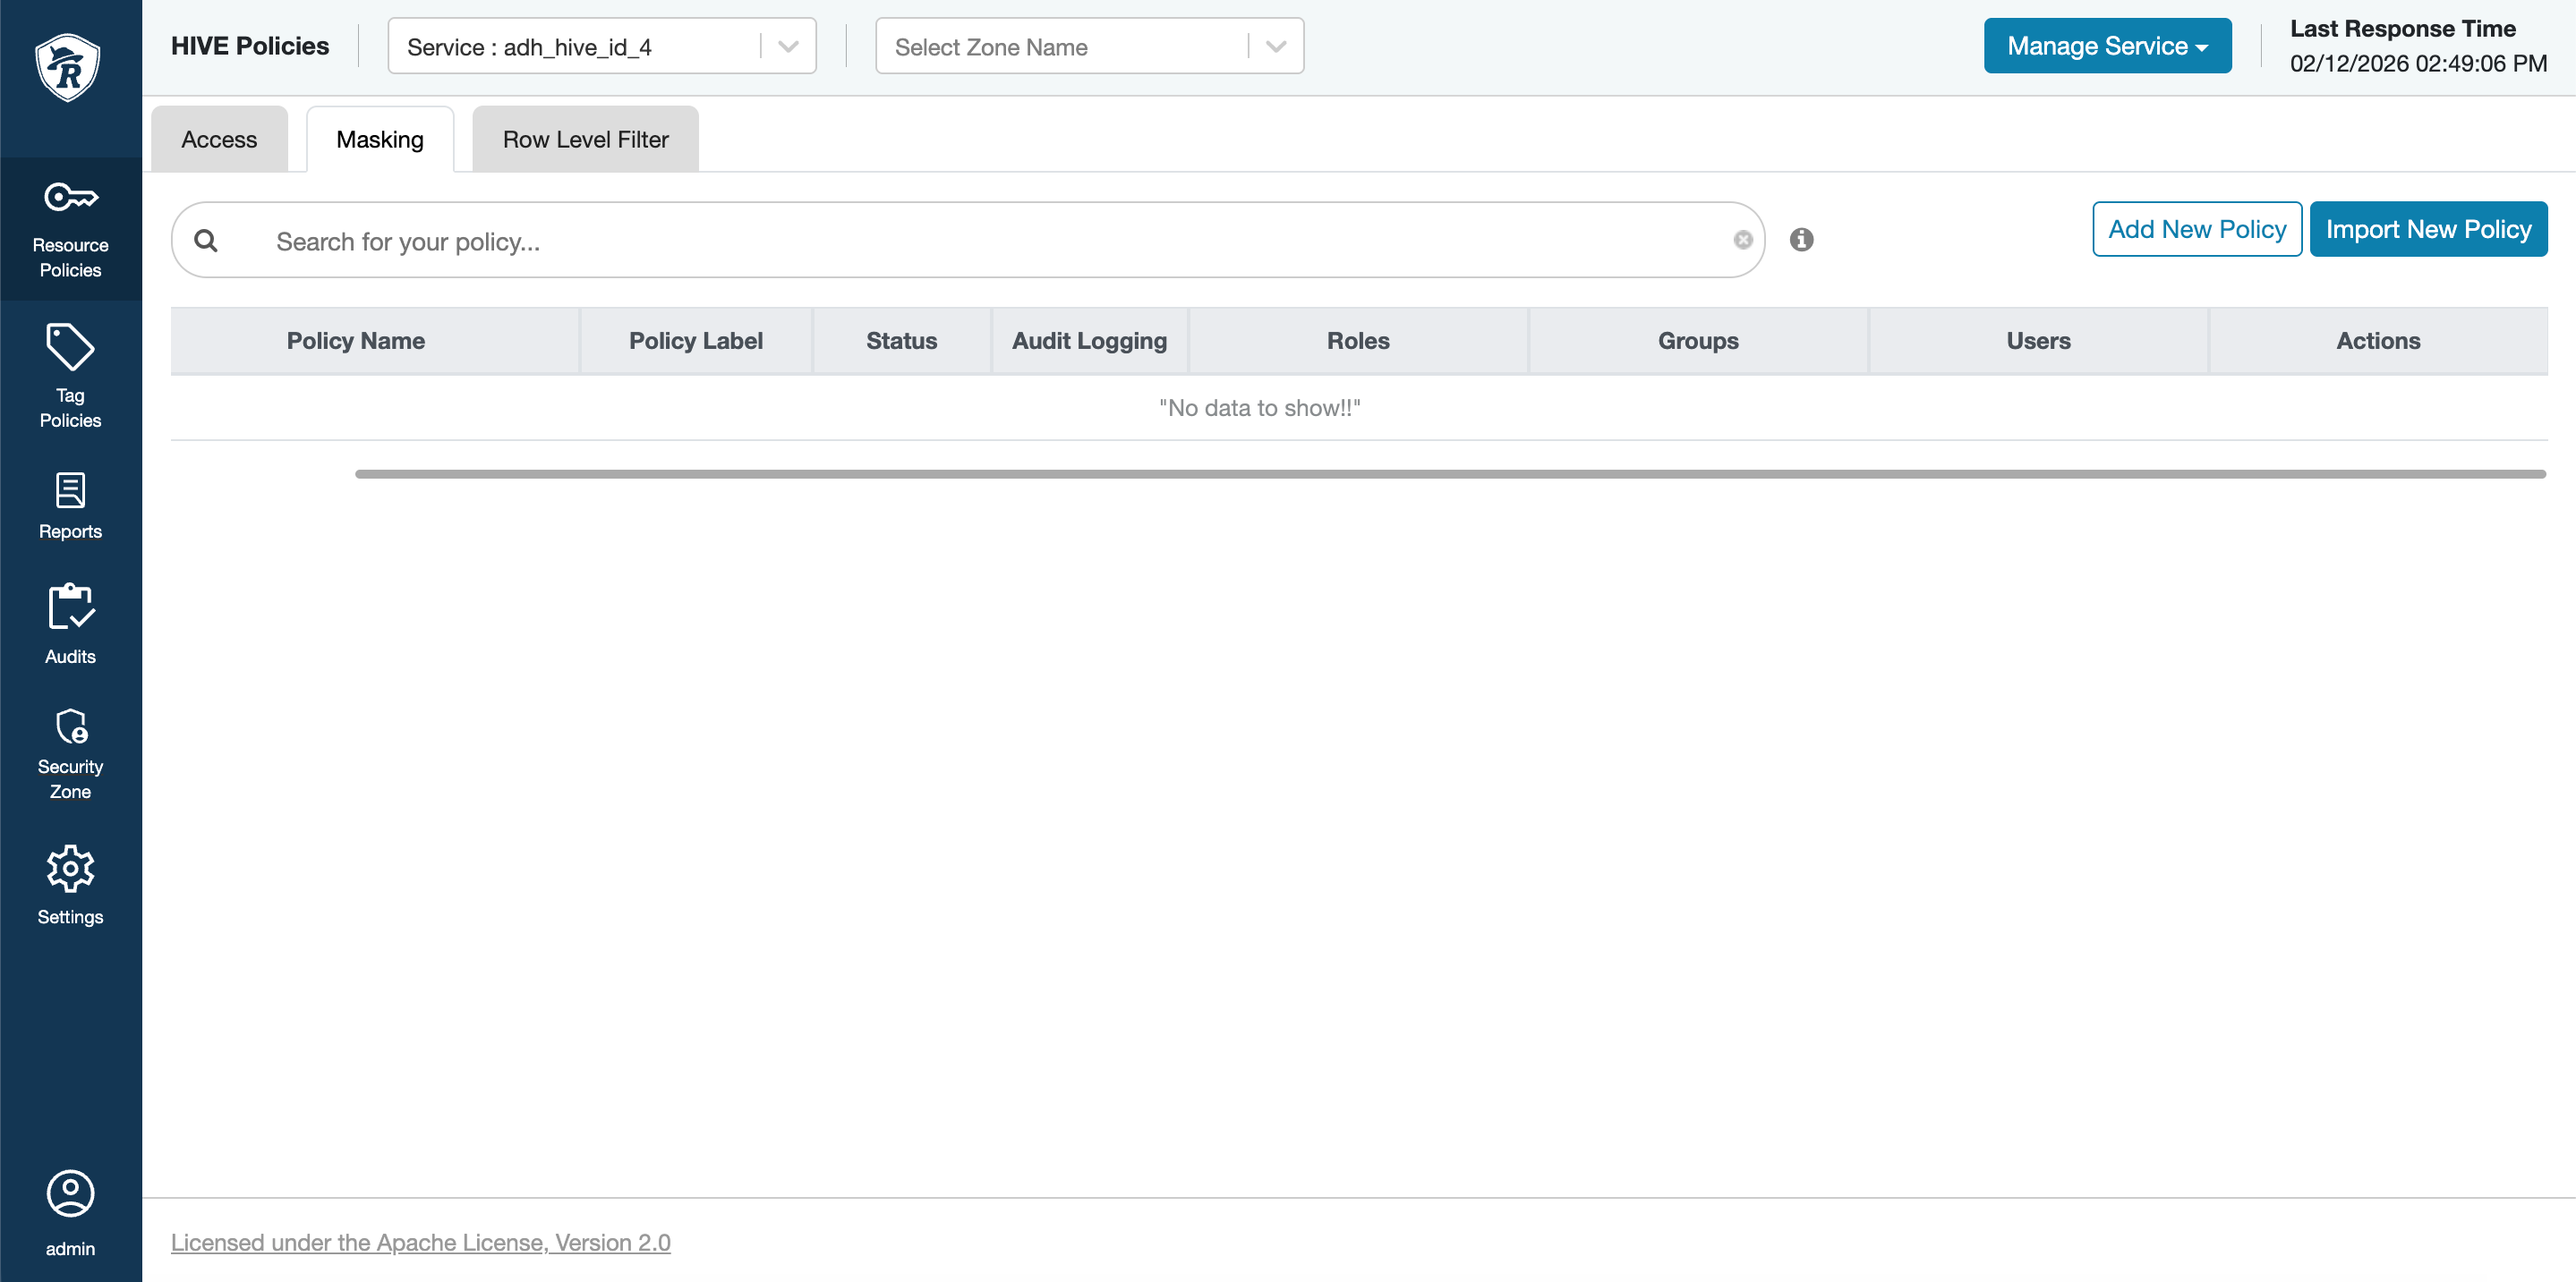Click Add New Policy

[x=2197, y=229]
